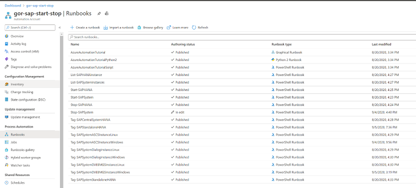Click the print icon next to the pin

pos(106,13)
